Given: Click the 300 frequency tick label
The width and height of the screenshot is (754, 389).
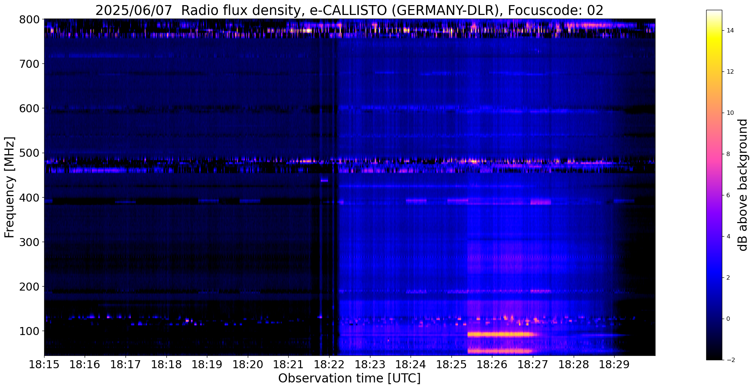Looking at the screenshot, I should (x=29, y=242).
